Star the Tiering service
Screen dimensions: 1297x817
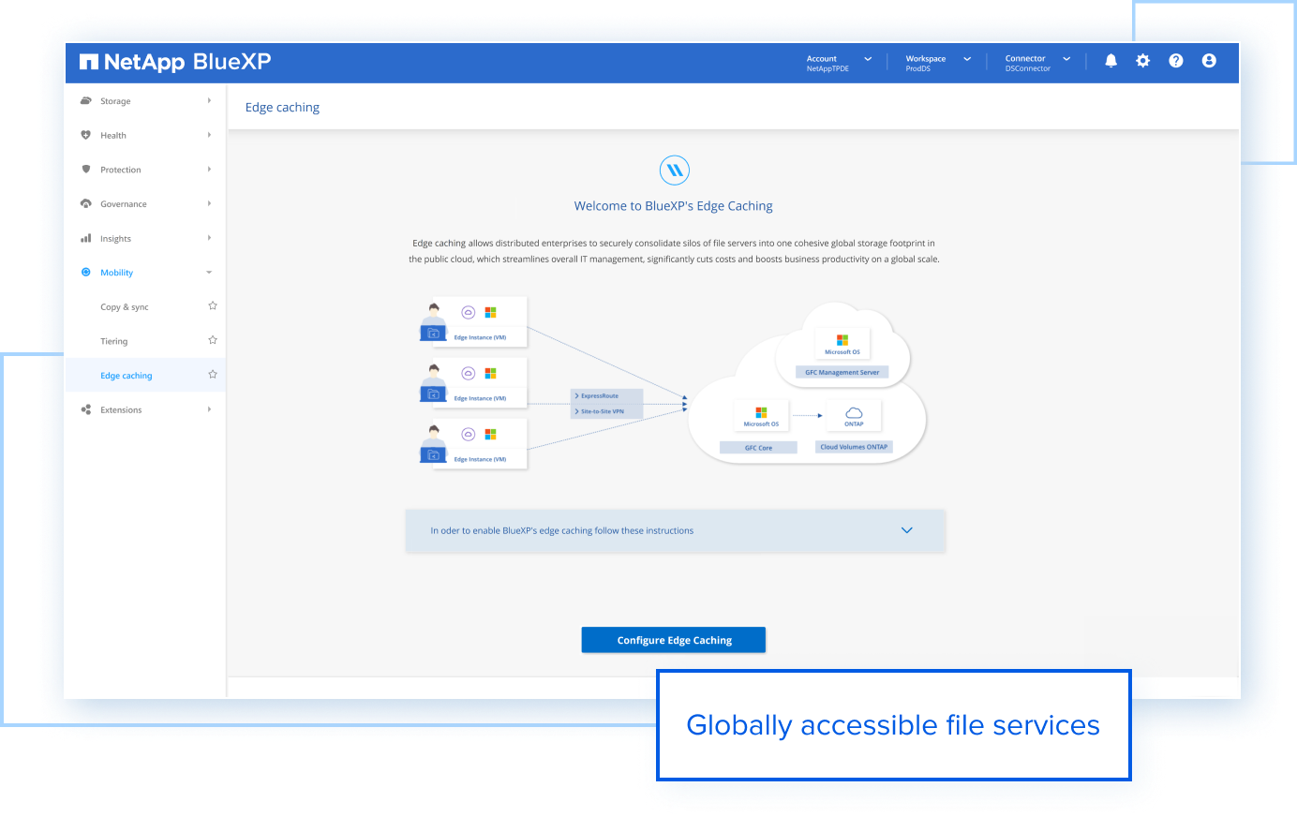(x=213, y=340)
